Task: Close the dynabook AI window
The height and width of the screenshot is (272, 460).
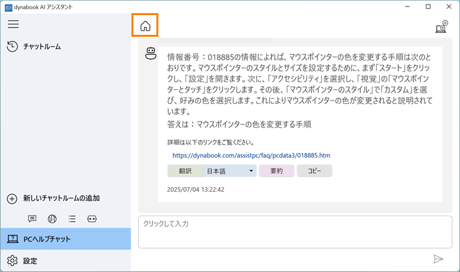Action: click(449, 7)
